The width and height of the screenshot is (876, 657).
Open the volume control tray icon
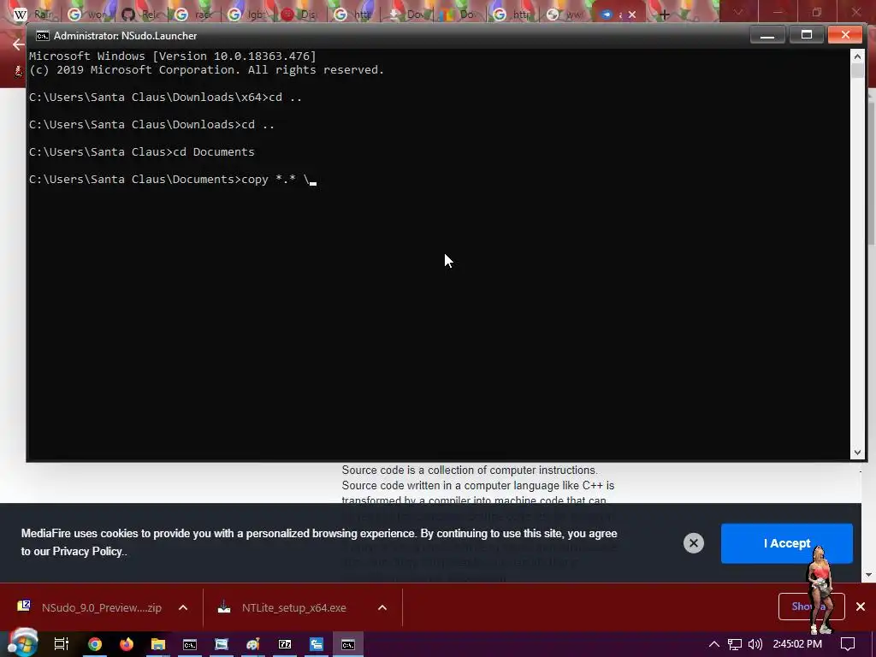click(x=755, y=644)
